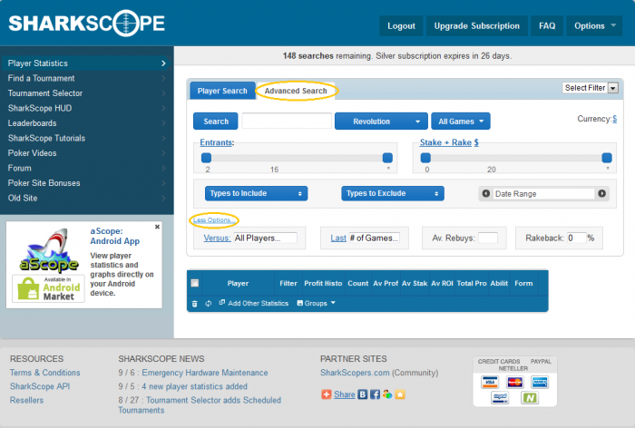Collapse with Less Options link

tap(214, 219)
